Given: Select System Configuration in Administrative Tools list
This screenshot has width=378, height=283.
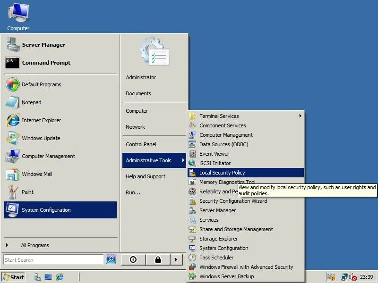Looking at the screenshot, I should point(246,248).
